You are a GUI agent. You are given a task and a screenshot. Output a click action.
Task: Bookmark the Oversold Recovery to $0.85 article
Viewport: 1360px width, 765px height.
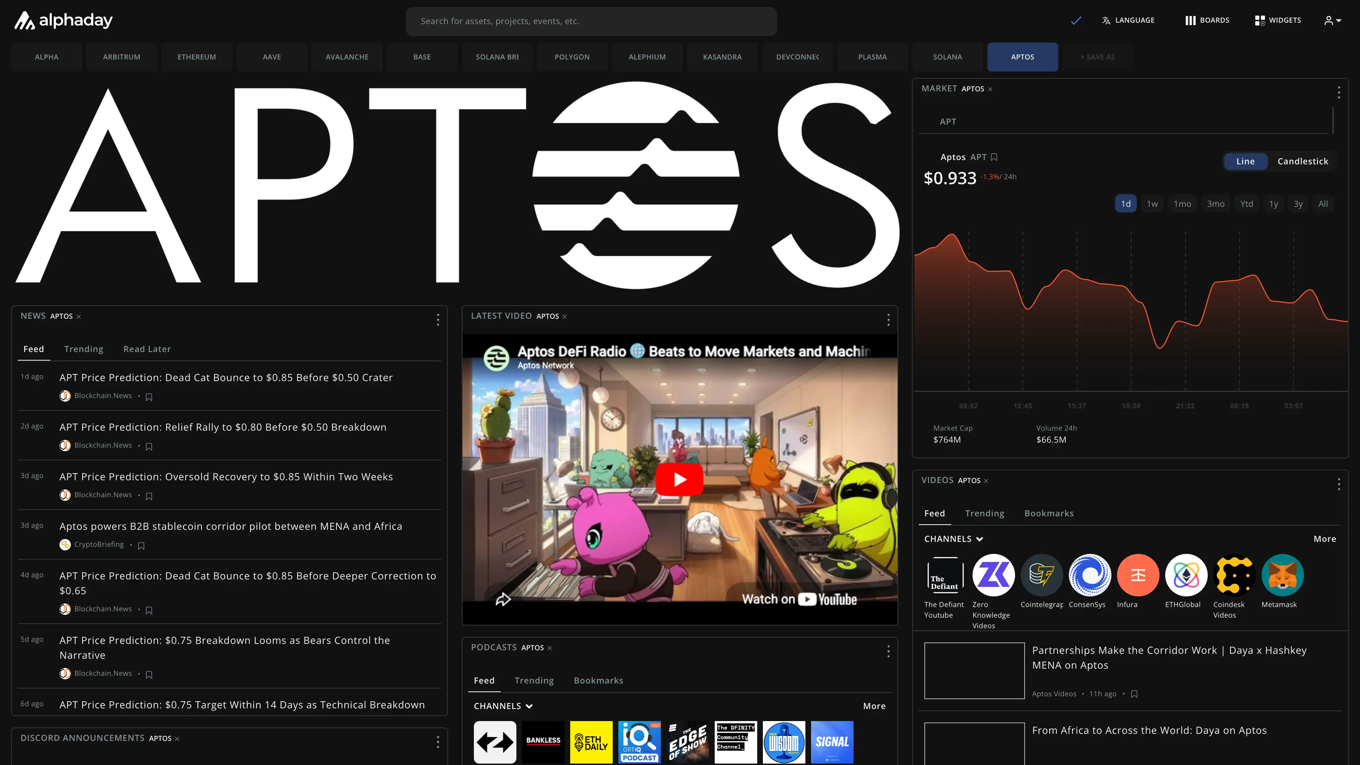point(149,496)
